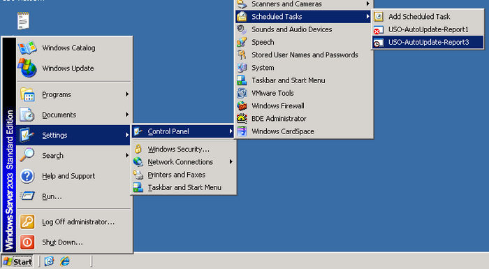Image resolution: width=489 pixels, height=269 pixels.
Task: Click the BDE Administrator icon
Action: click(242, 119)
